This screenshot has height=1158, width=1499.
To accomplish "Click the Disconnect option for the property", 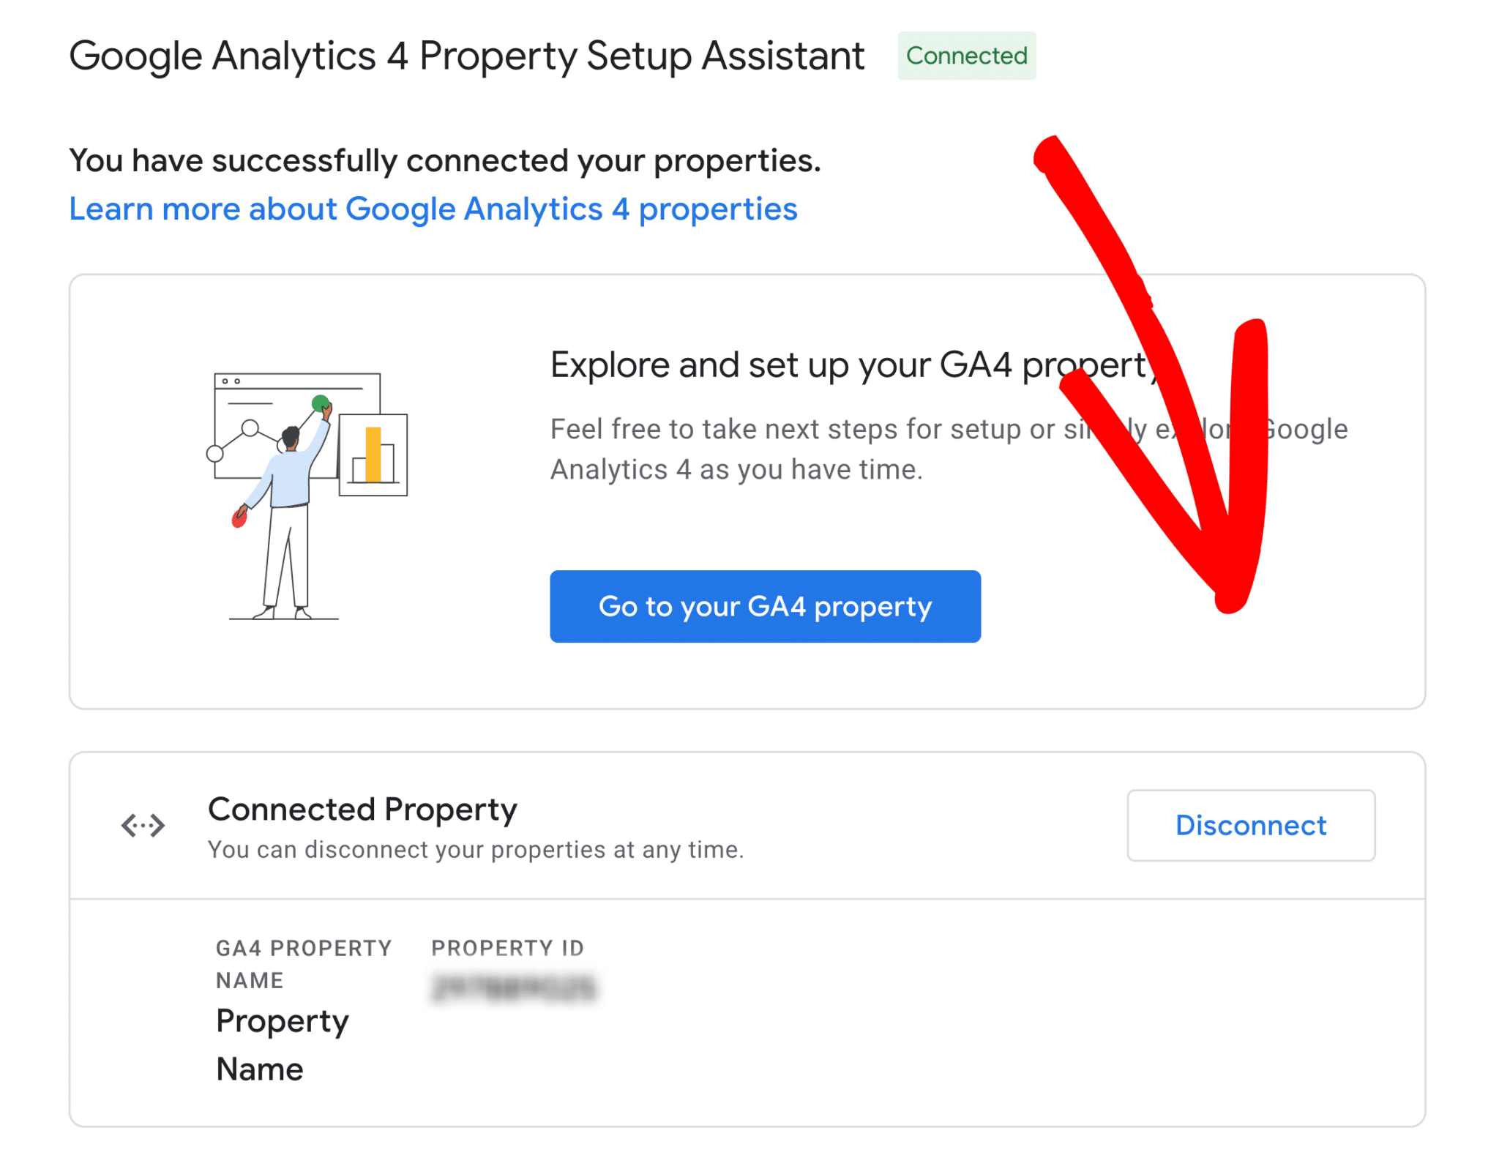I will pos(1250,826).
